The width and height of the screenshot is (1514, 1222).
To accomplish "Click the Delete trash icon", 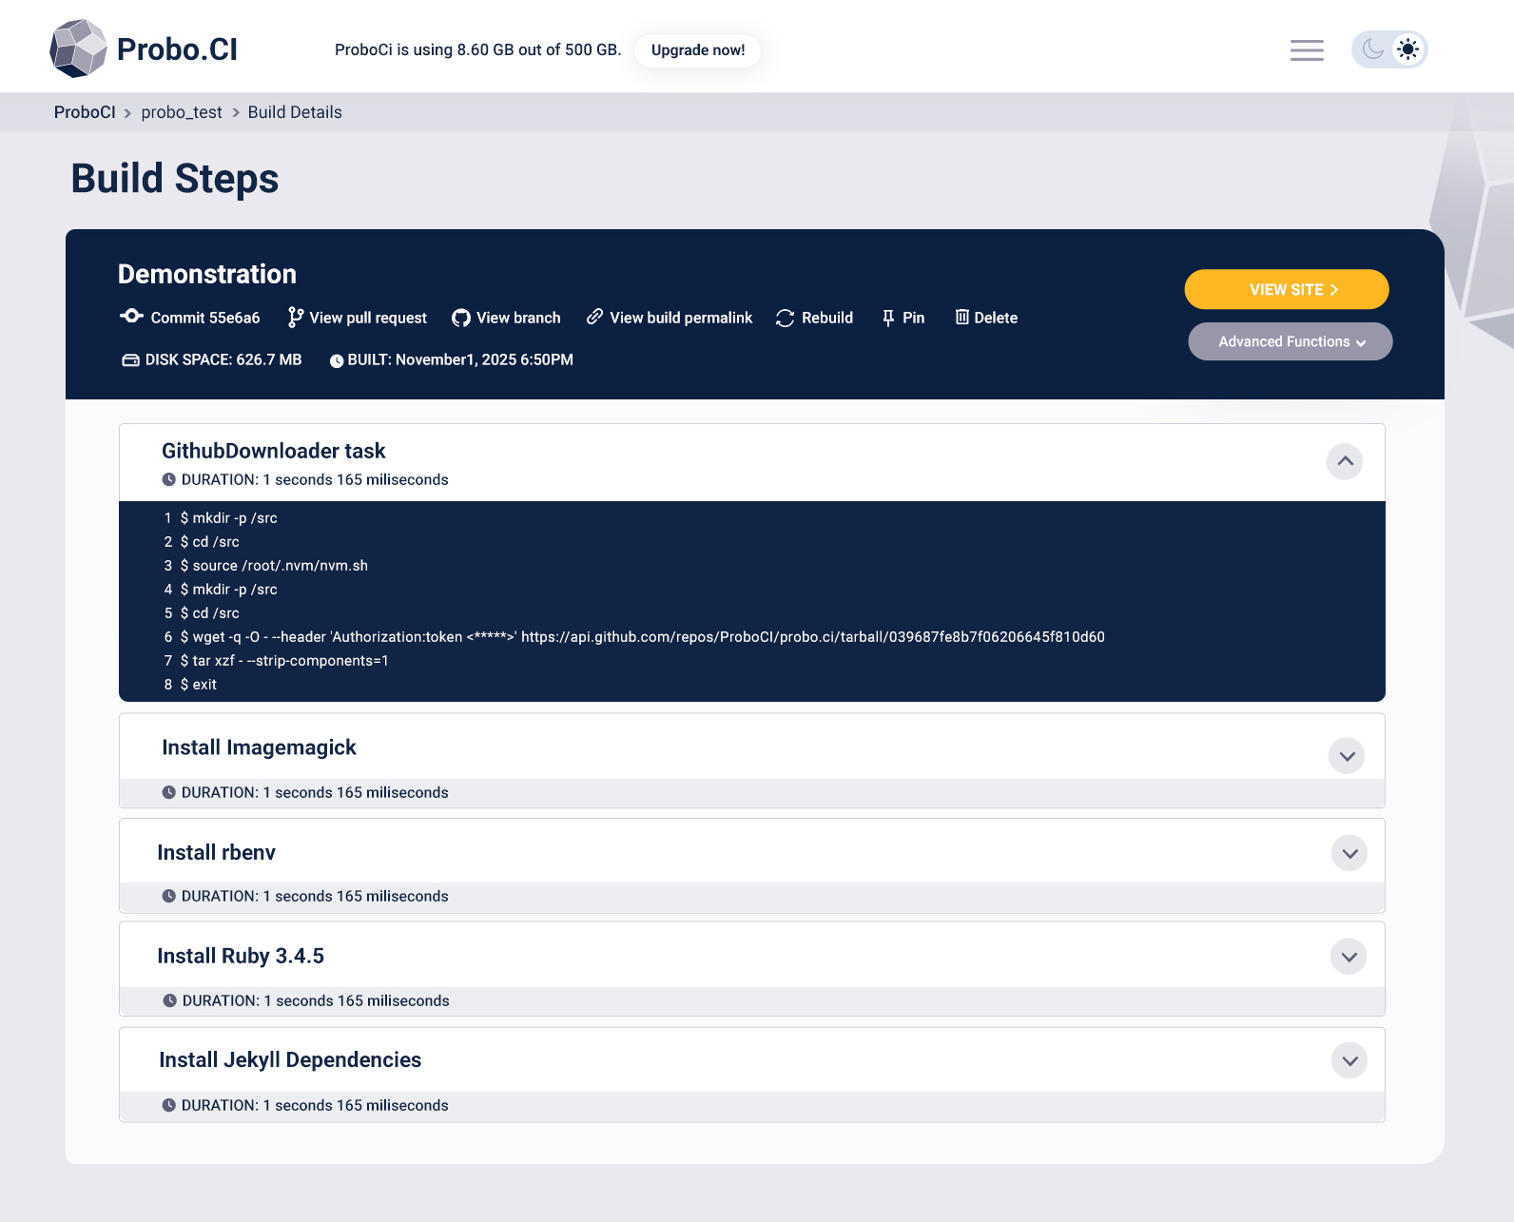I will coord(962,317).
